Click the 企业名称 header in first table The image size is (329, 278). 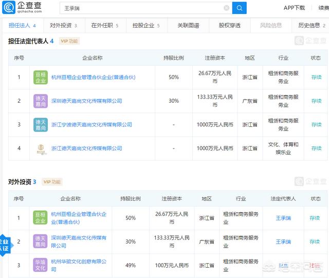tap(93, 58)
